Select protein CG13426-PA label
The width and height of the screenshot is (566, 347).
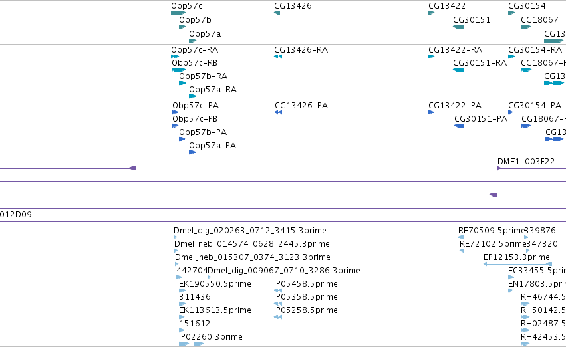301,106
